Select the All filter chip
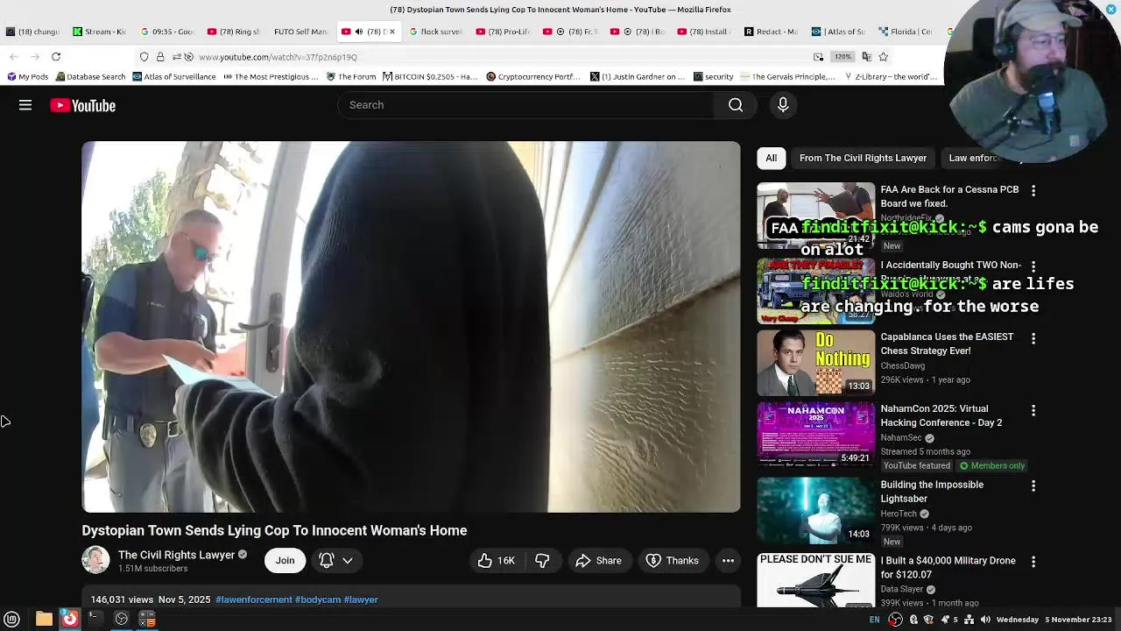1121x631 pixels. (x=771, y=158)
